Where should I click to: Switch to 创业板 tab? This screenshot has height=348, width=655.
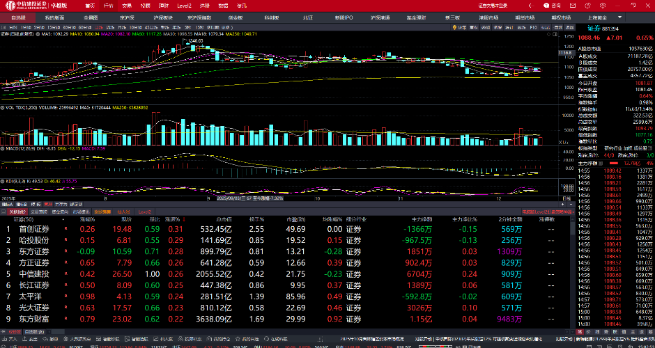click(236, 17)
